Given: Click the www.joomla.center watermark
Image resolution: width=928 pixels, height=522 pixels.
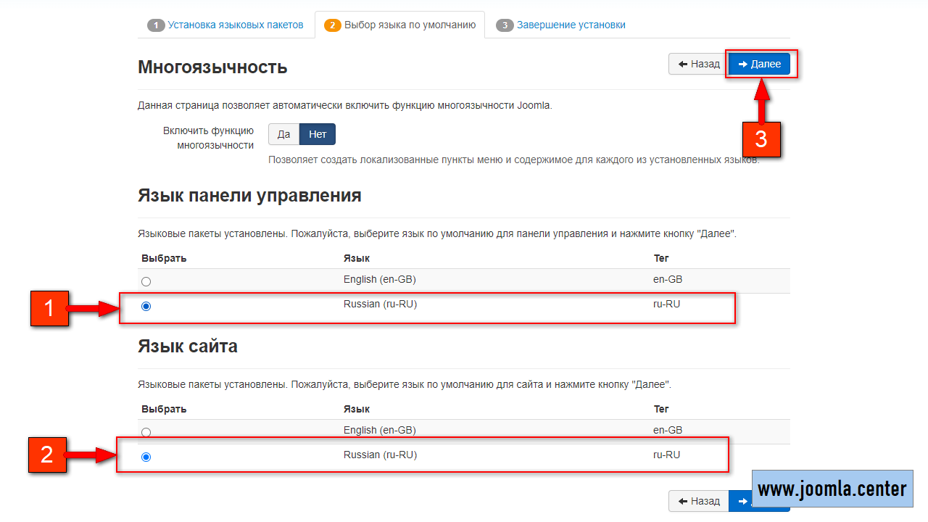Looking at the screenshot, I should coord(832,489).
